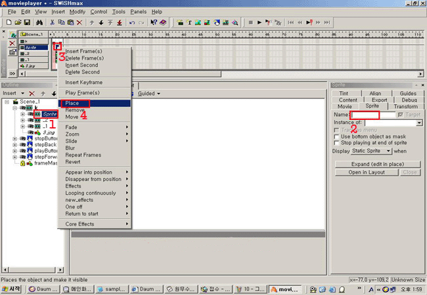This screenshot has width=427, height=295.
Task: Click the Delete Effect red X left of the timeline
Action: tap(12, 43)
